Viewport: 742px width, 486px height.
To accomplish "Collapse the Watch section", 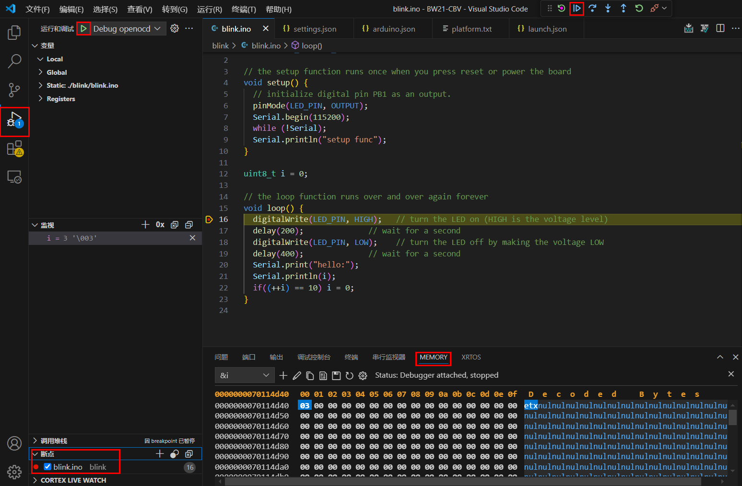I will pos(35,225).
